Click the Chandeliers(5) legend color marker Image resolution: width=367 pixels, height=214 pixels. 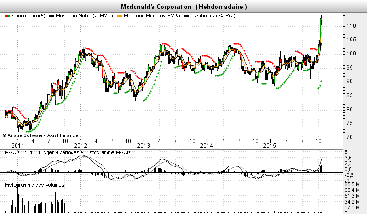coord(8,16)
